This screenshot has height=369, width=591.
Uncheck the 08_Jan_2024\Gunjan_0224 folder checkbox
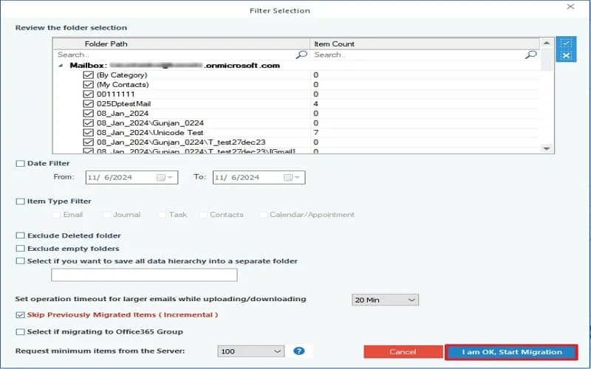pos(88,123)
